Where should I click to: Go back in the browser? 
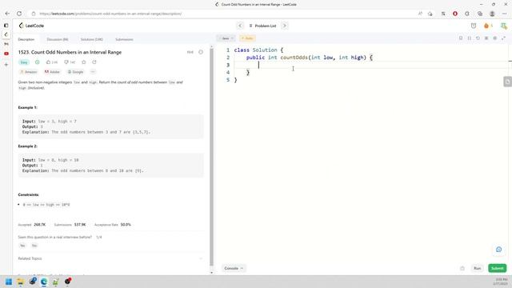point(7,14)
